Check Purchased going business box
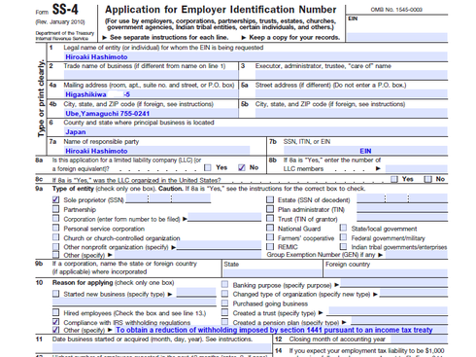 click(224, 303)
